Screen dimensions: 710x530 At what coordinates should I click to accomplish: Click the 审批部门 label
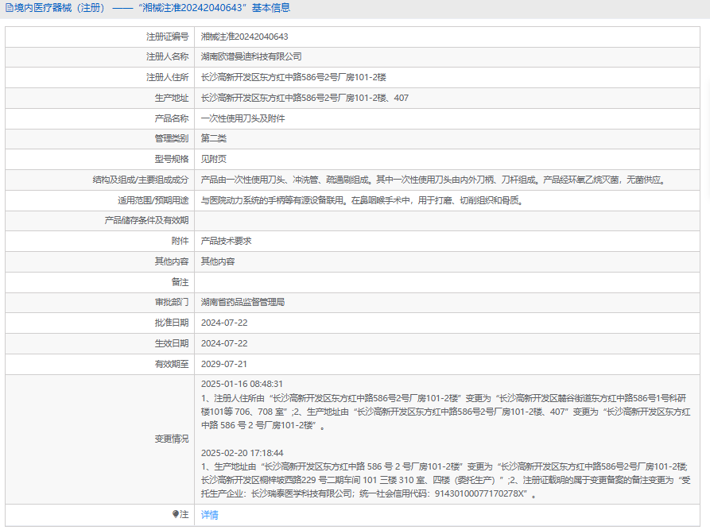pos(172,302)
